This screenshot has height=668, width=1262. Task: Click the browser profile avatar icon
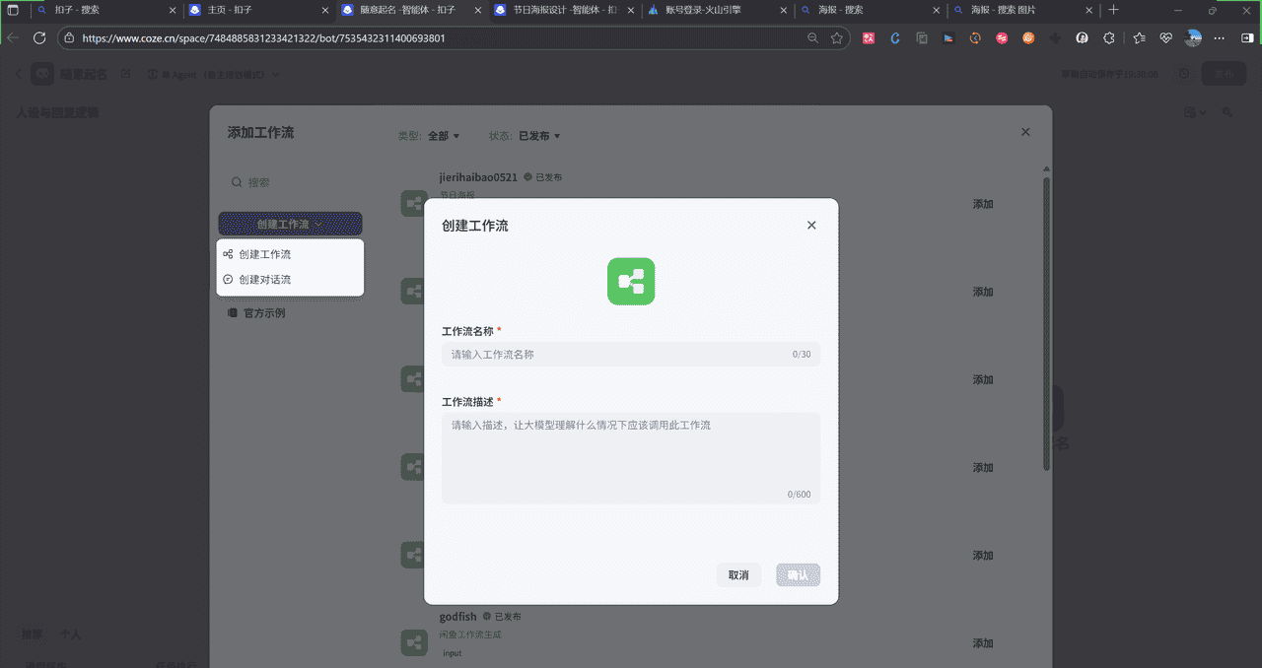pos(1193,35)
